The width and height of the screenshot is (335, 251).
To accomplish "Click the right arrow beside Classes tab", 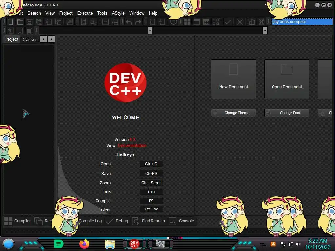I will (51, 39).
